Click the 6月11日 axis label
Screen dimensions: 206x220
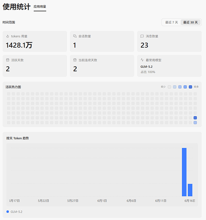161,201
